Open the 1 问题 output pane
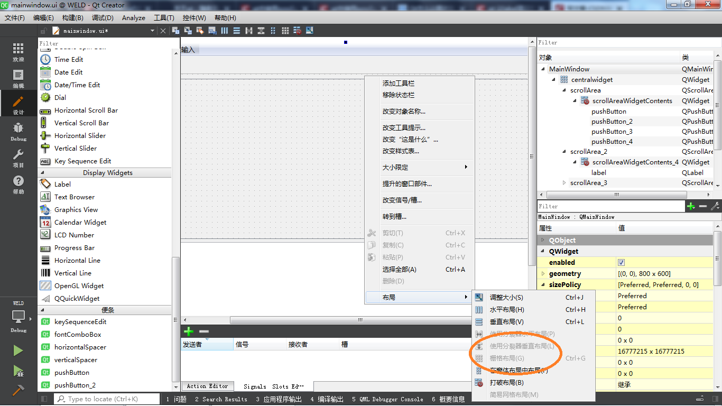This screenshot has width=722, height=406. point(177,399)
